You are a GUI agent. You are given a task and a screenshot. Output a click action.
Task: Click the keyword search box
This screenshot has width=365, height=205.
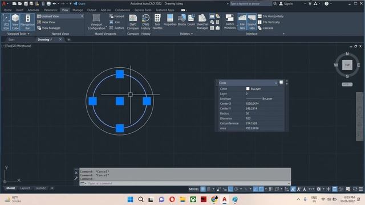coord(250,3)
